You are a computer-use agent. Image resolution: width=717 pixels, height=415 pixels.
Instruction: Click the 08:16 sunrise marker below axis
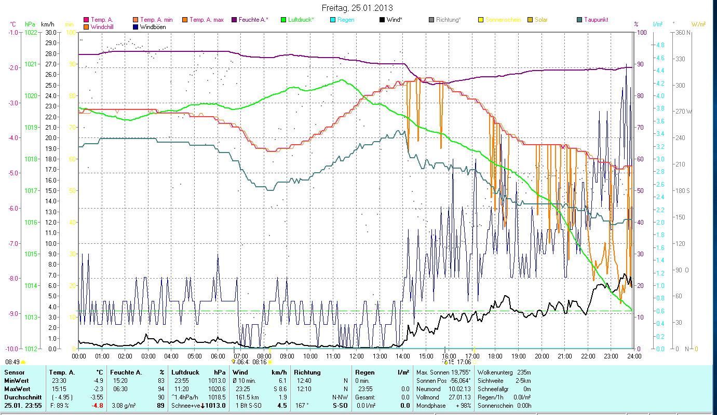[x=259, y=362]
